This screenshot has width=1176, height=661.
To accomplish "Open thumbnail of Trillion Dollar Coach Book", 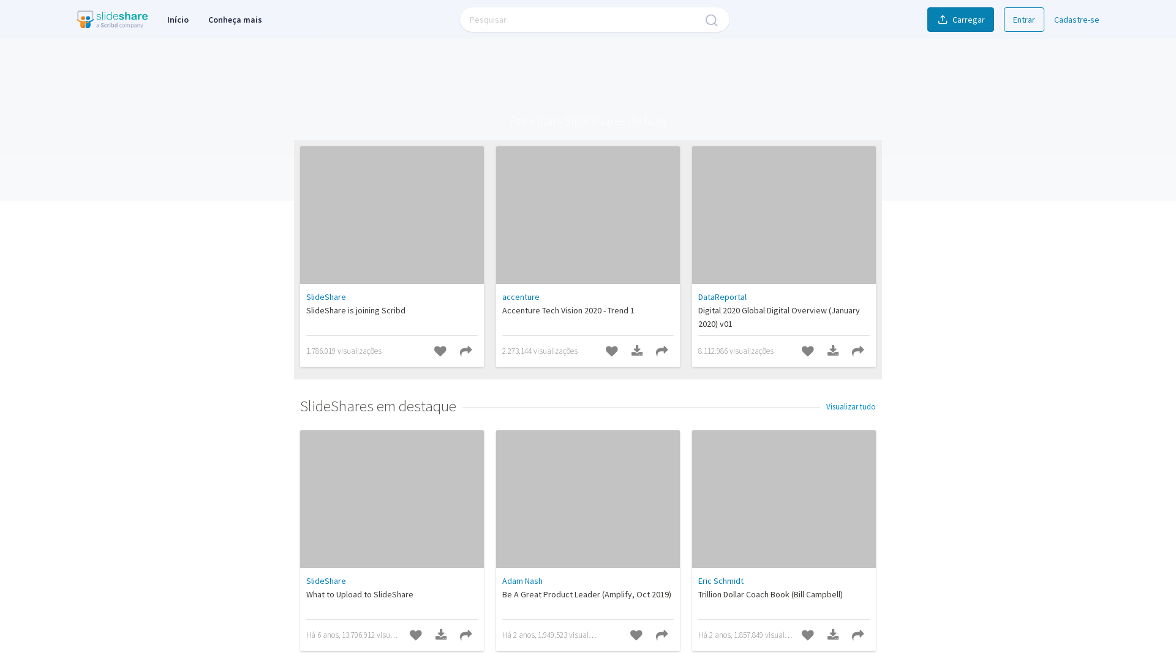I will tap(784, 499).
